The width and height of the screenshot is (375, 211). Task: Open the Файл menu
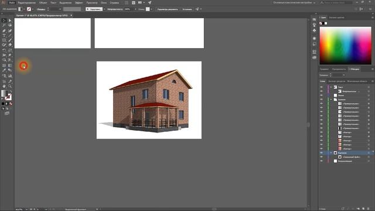coord(12,2)
